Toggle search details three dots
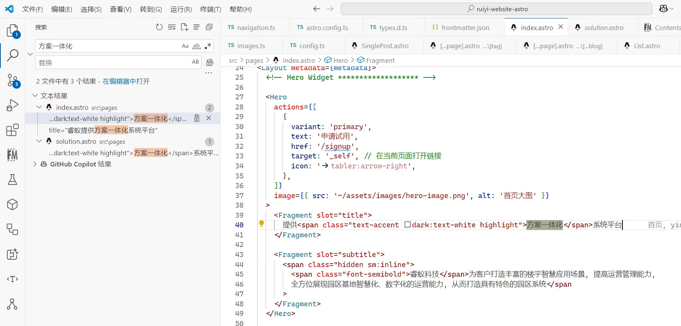Screen dimensions: 681x326 point(209,73)
